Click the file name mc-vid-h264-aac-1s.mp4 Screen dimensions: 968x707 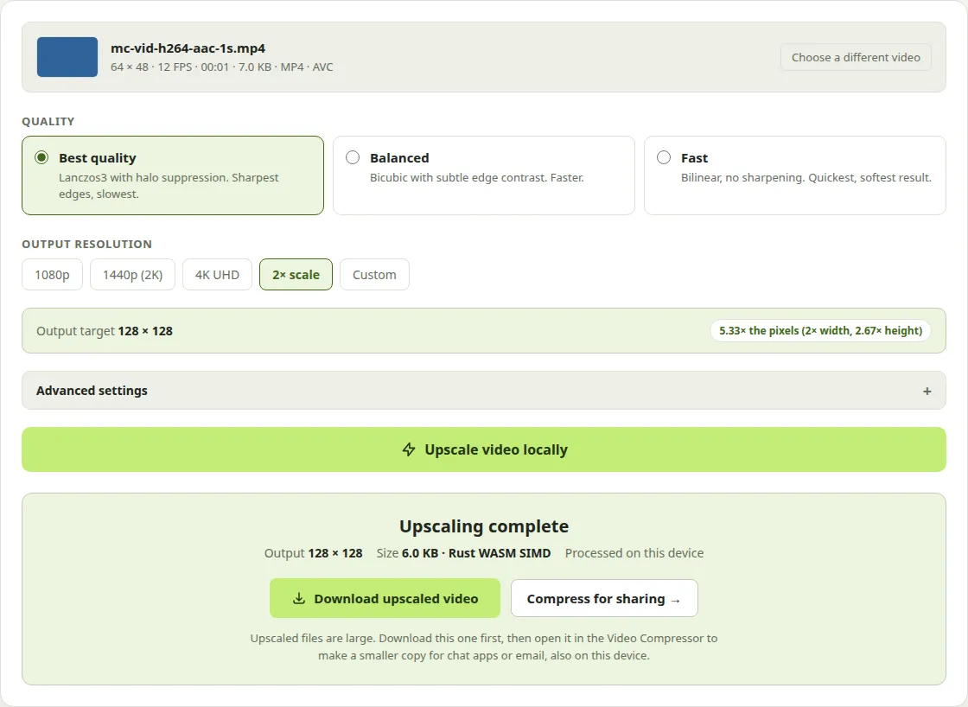188,48
